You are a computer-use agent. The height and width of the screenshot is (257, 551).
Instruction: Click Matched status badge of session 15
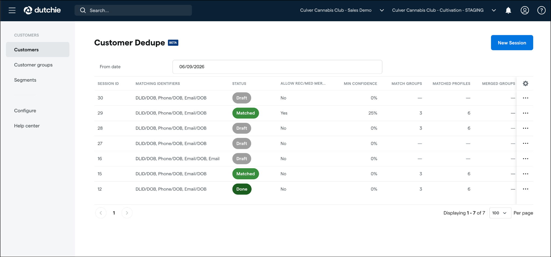[245, 174]
